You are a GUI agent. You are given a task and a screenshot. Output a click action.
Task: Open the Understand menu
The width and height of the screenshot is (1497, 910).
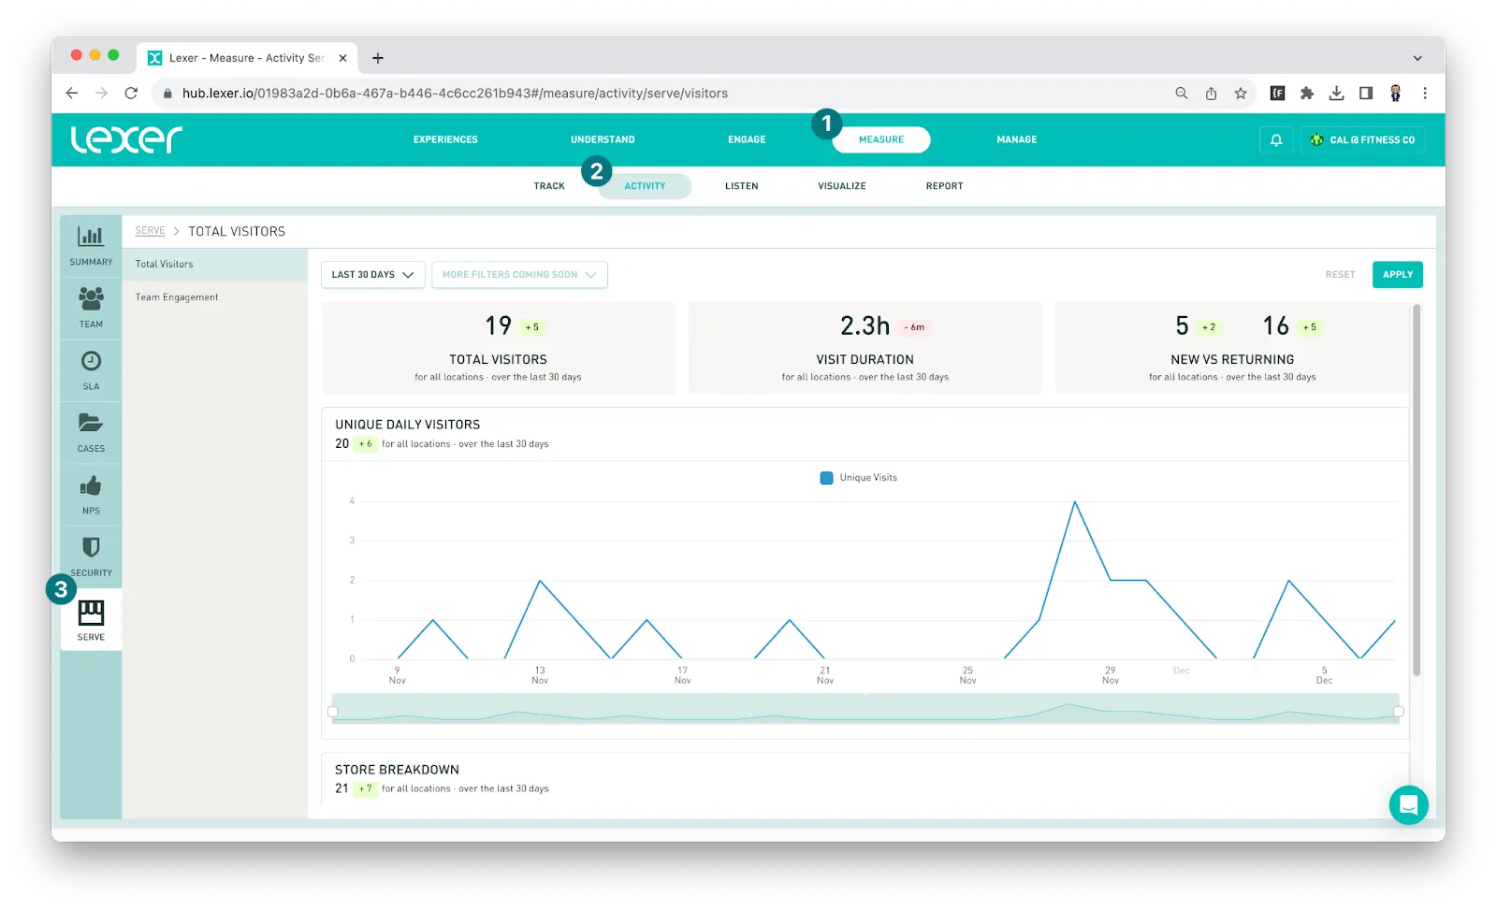603,140
